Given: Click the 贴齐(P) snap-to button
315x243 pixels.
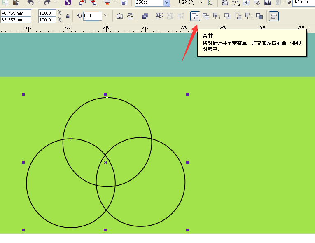Looking at the screenshot, I should [x=187, y=2].
